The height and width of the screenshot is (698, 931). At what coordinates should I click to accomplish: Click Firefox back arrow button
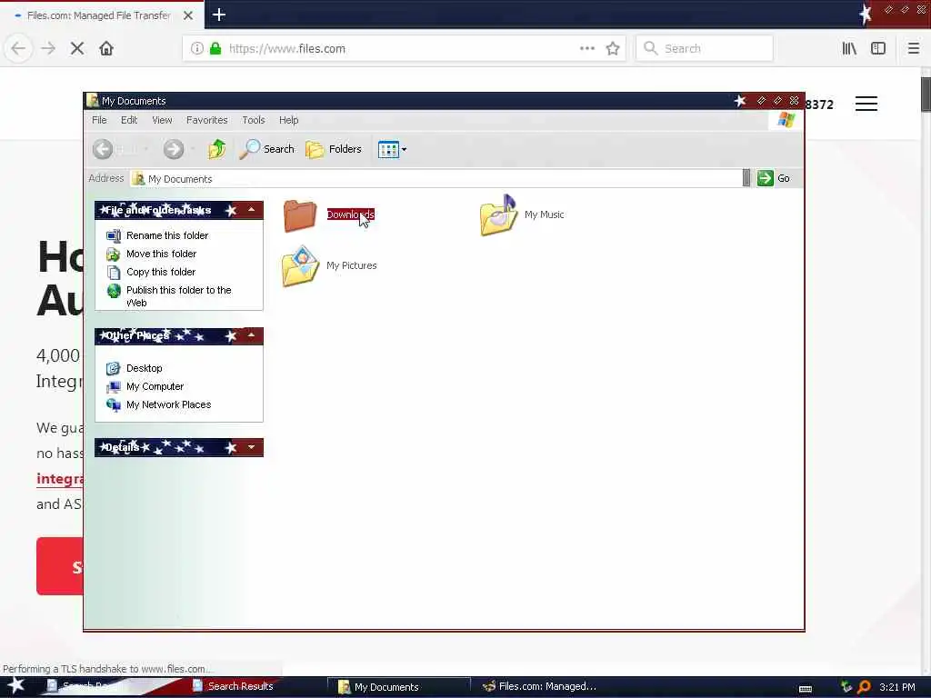[x=18, y=49]
